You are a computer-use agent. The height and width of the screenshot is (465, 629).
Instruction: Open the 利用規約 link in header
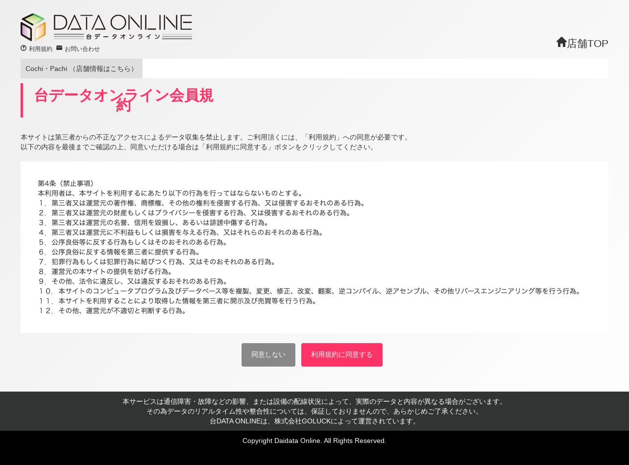coord(41,49)
